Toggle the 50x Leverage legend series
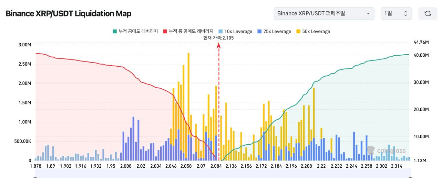Viewport: 441px width, 178px height. (313, 31)
